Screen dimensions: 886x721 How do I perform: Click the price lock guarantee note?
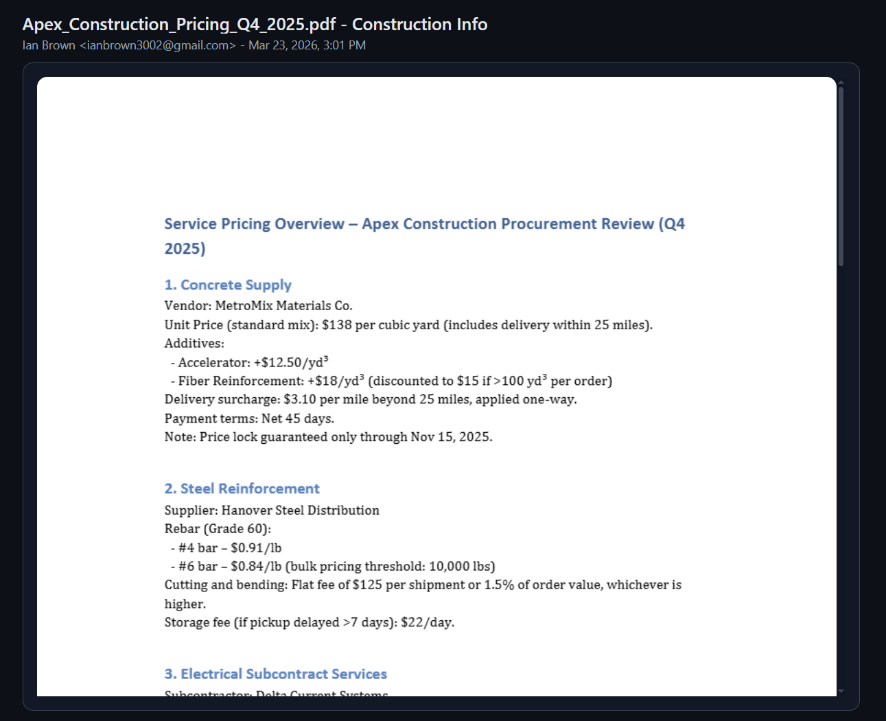tap(328, 436)
